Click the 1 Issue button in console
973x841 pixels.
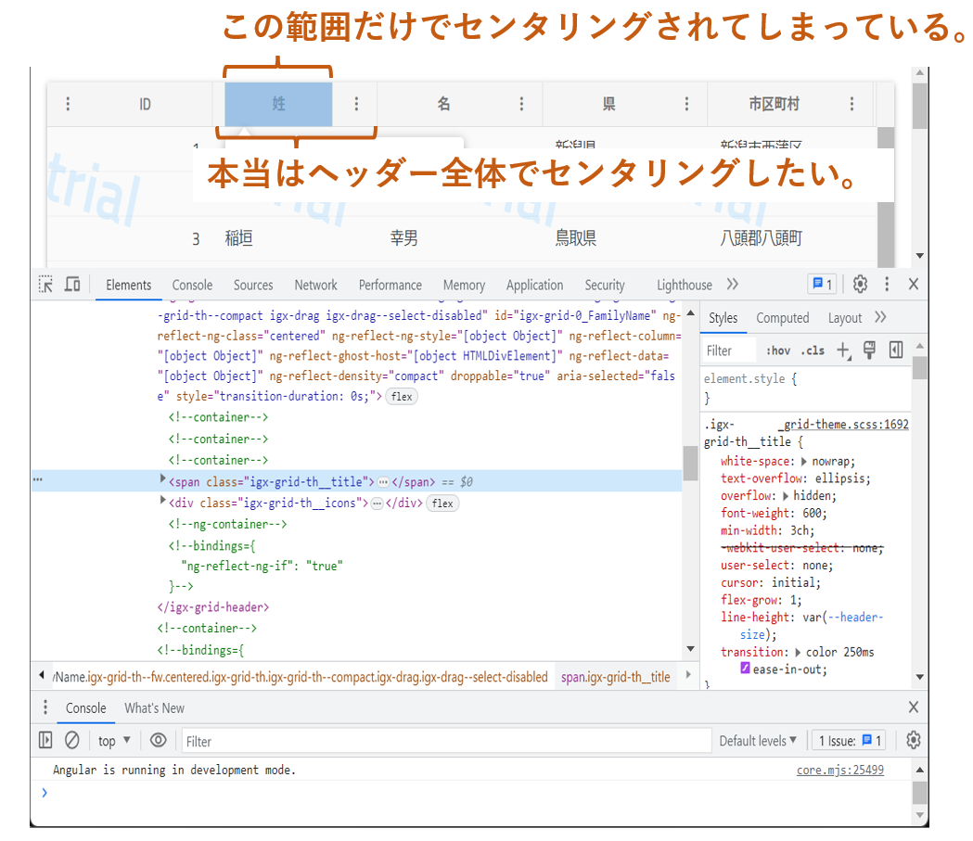[850, 741]
